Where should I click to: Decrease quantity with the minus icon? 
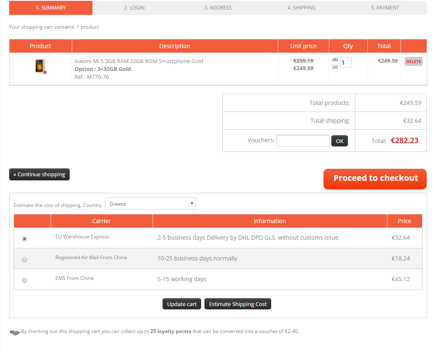coord(335,66)
